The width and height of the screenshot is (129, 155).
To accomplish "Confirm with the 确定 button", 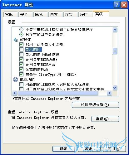I will tap(64, 149).
